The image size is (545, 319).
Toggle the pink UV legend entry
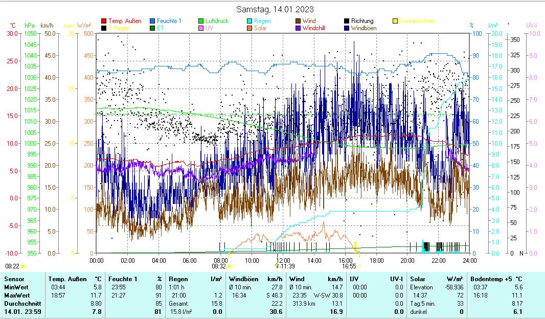pos(201,28)
